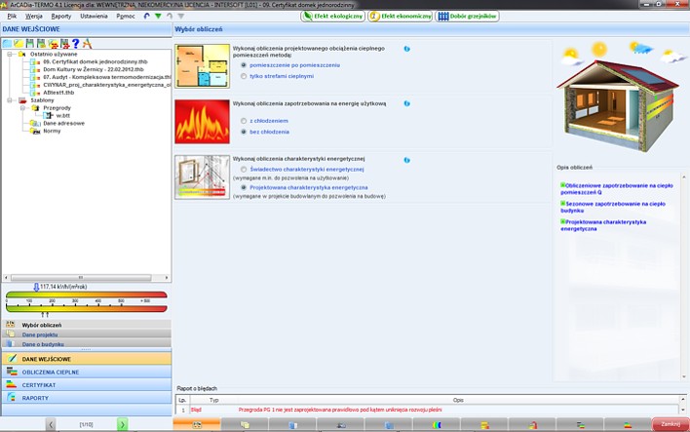Select 'tylko strefami cieplnymi' radio option

coord(244,76)
